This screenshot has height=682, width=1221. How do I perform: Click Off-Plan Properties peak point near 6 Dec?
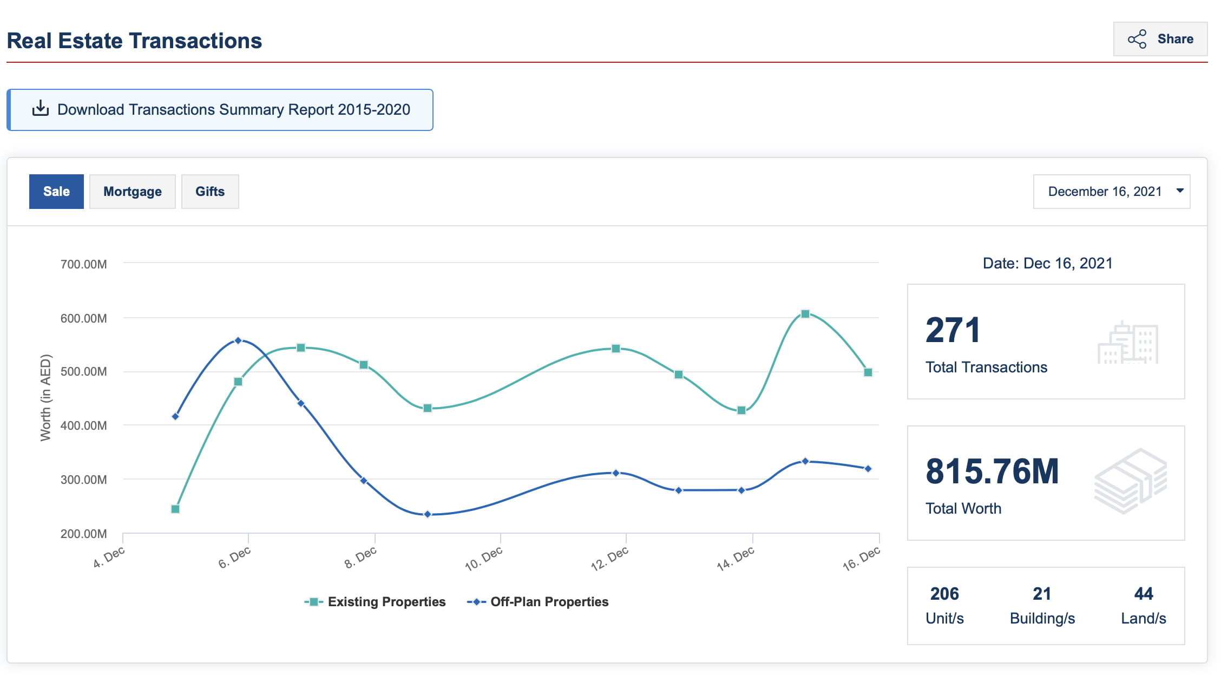238,340
